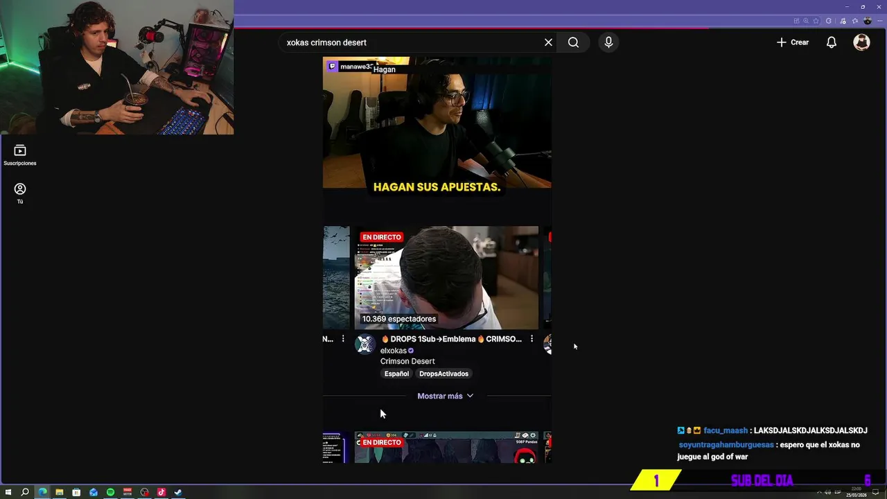Open the notifications bell

832,42
